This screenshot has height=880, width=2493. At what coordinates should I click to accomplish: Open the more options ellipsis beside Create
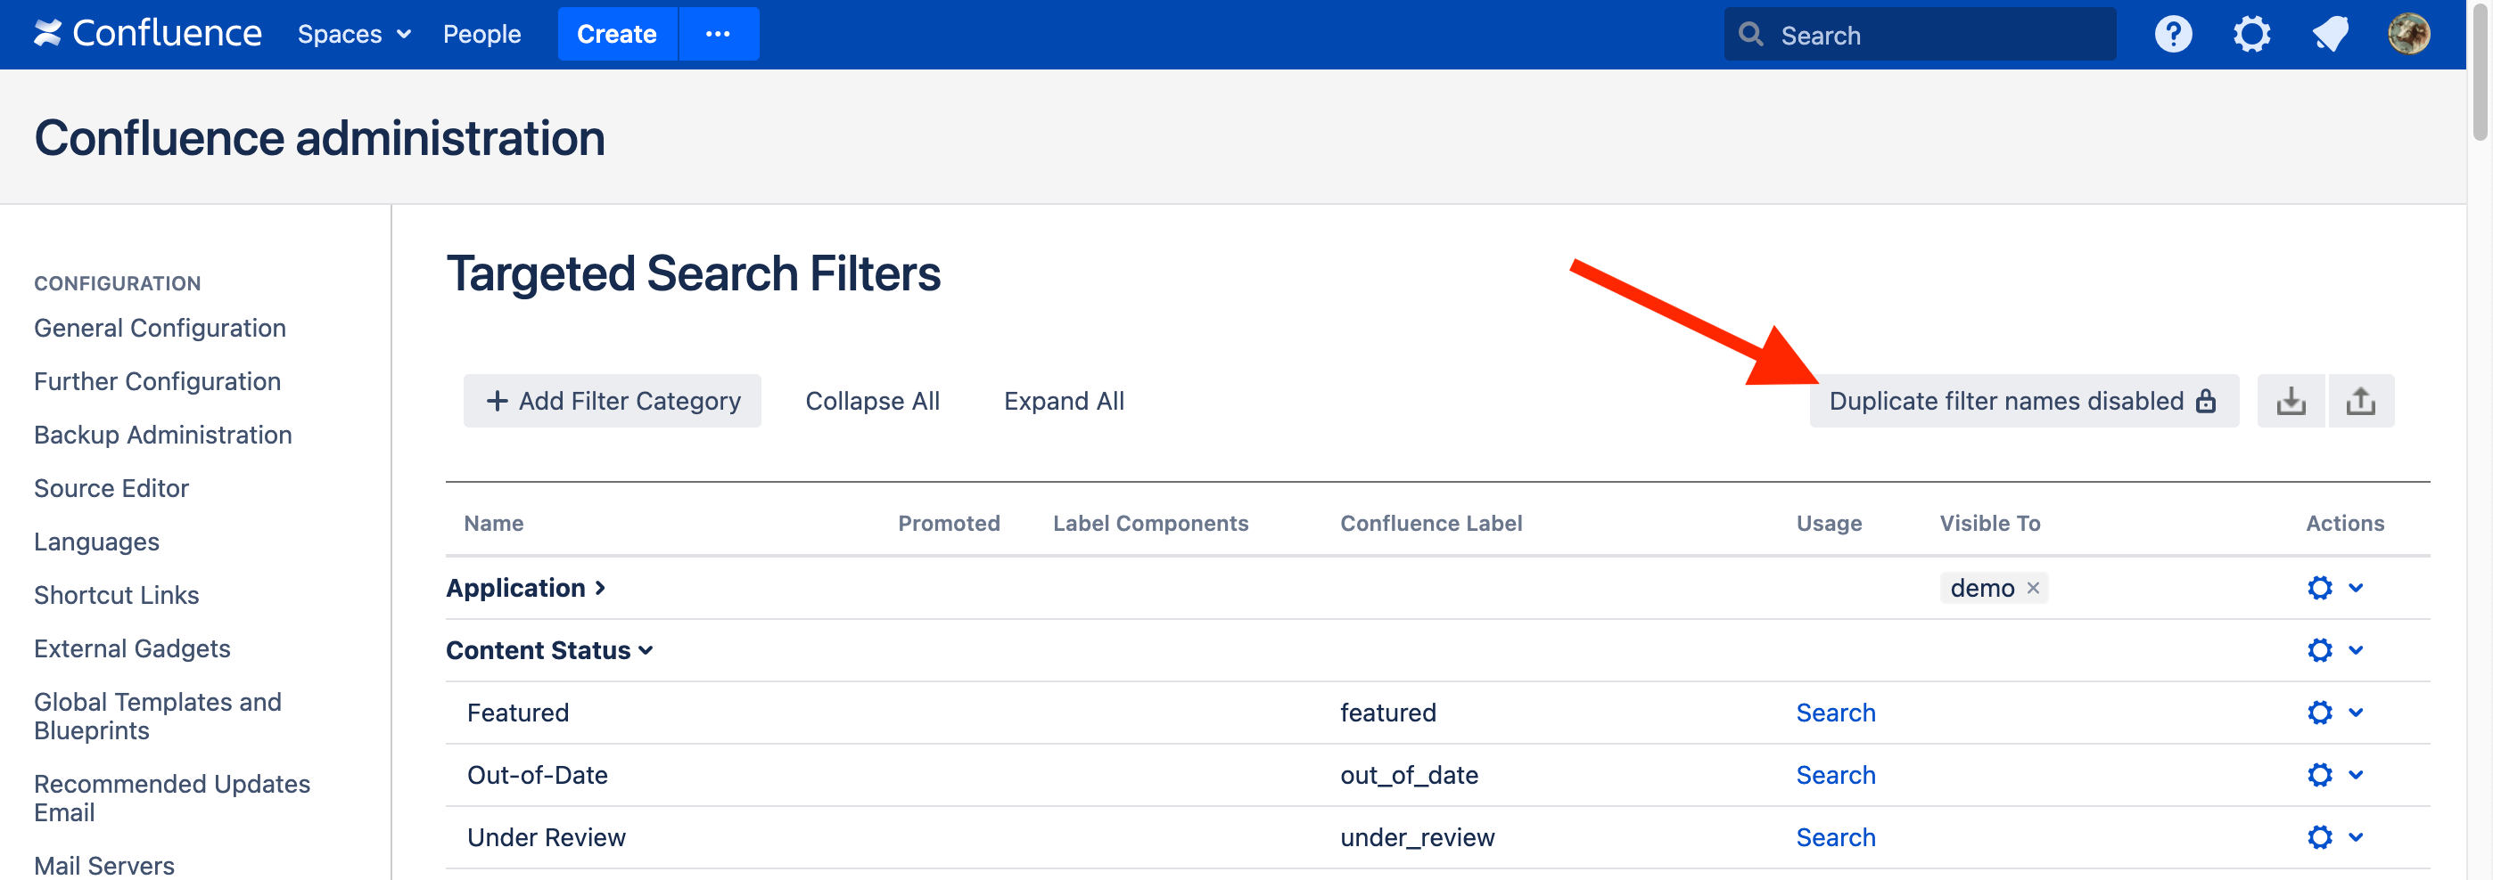point(718,35)
